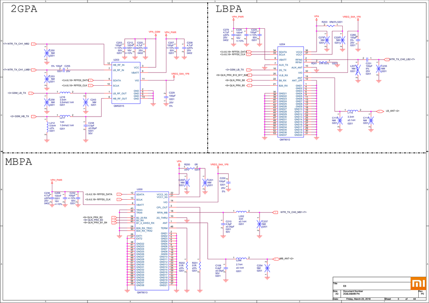This screenshot has height=303, width=429.
Task: Click the MB_ANT<2> port label
Action: tap(287, 258)
